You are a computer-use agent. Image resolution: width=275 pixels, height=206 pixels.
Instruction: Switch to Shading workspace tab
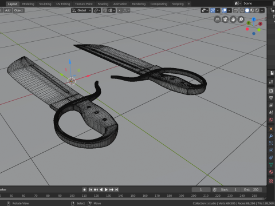coord(103,4)
